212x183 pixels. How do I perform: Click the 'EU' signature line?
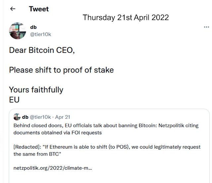click(14, 100)
